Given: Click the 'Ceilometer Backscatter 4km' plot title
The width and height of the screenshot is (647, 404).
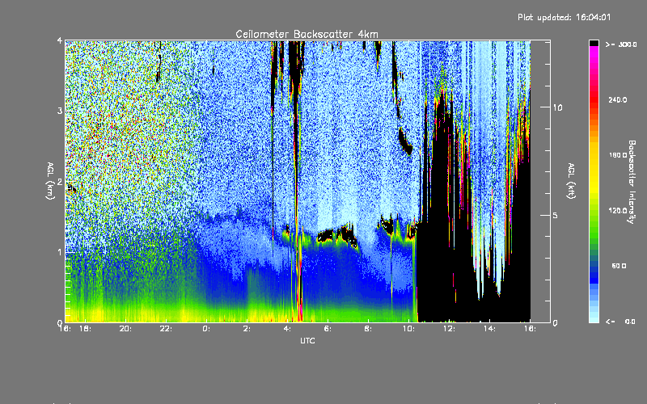Looking at the screenshot, I should (x=307, y=34).
